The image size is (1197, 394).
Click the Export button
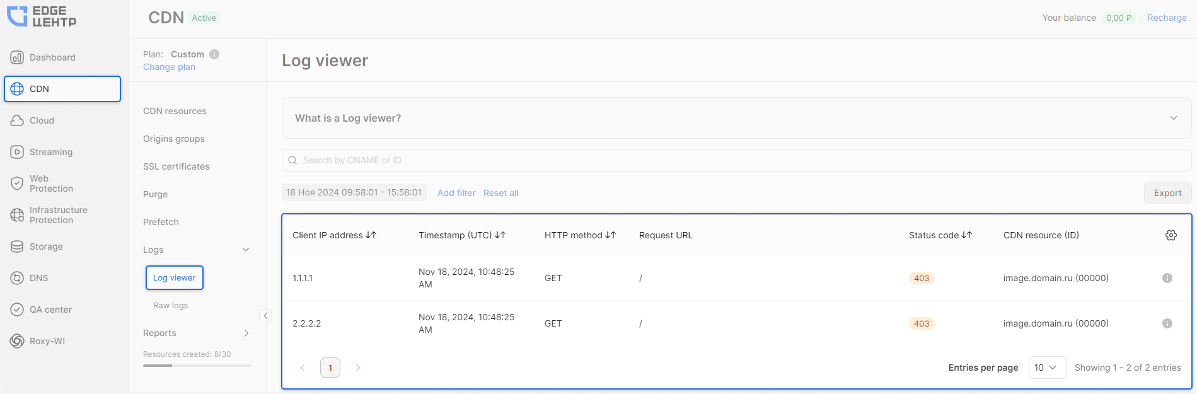click(x=1167, y=193)
